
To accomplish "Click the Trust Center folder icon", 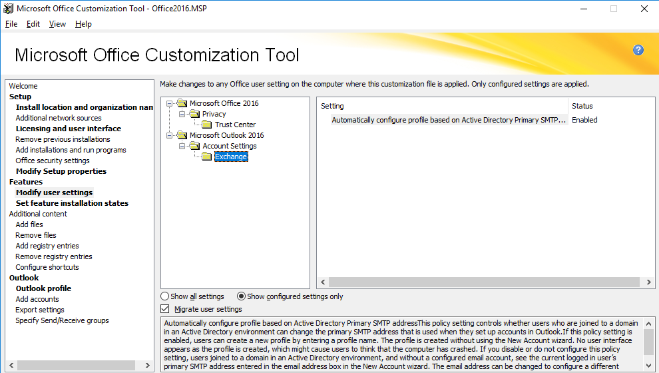I will 207,125.
